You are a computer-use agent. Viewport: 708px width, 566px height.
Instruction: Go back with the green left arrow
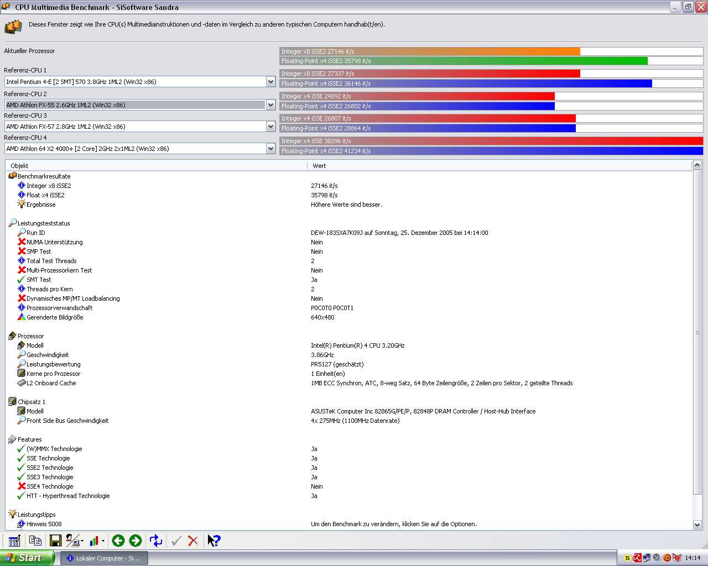coord(118,541)
